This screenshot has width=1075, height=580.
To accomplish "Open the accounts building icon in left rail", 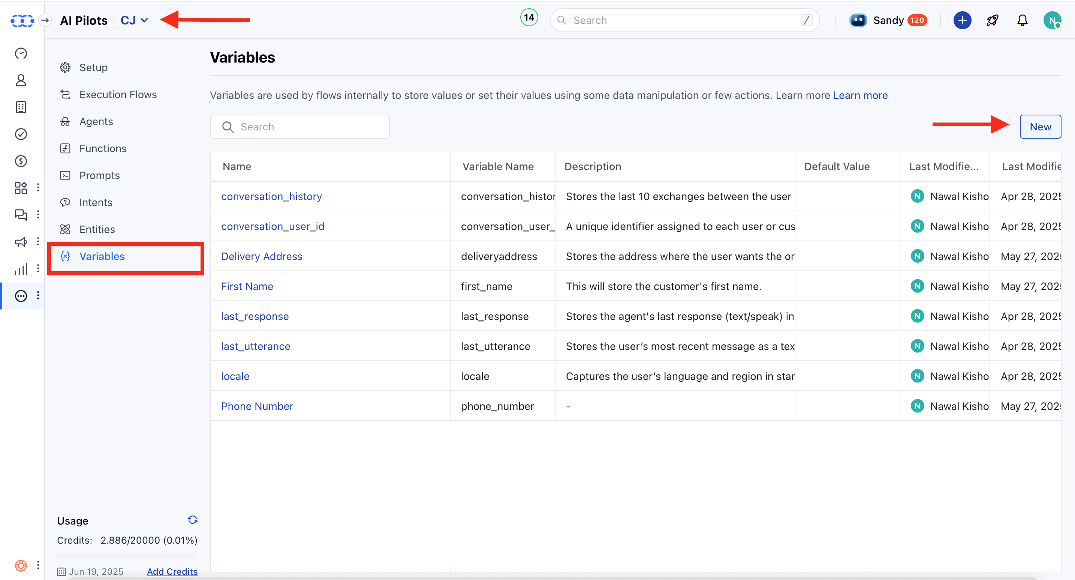I will click(21, 107).
